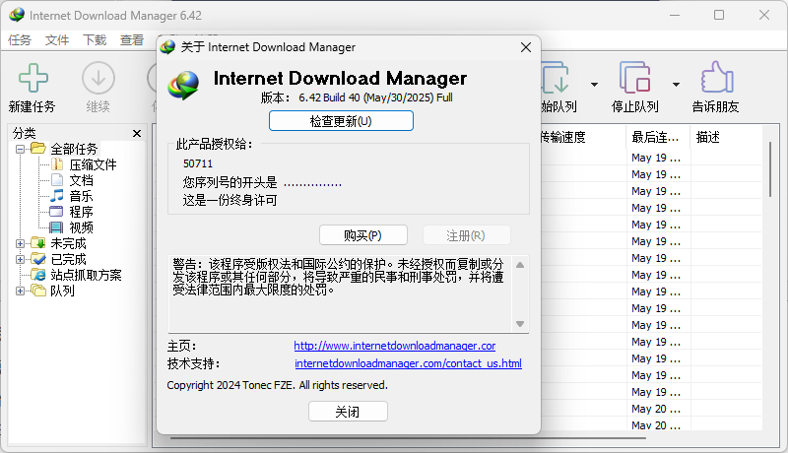
Task: Select the 文档 documents category
Action: click(82, 180)
